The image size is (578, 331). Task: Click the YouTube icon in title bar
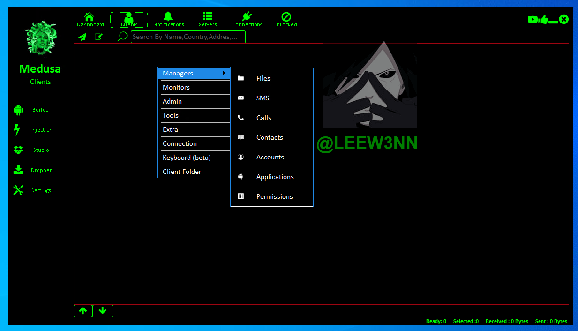coord(533,19)
